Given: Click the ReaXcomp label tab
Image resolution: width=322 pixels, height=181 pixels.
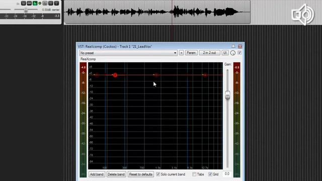Looking at the screenshot, I should 88,59.
